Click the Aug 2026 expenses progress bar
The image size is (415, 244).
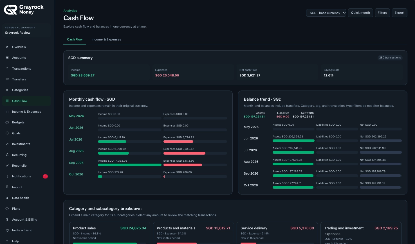[195, 153]
